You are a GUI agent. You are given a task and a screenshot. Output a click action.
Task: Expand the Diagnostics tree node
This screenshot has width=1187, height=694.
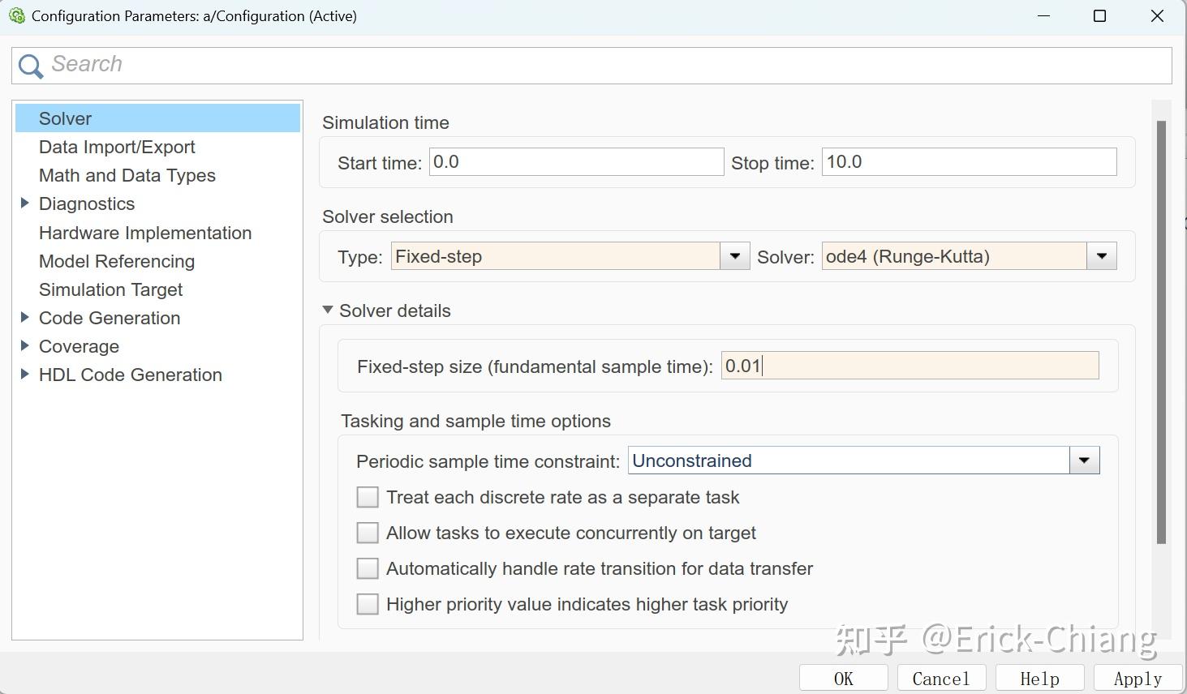point(24,203)
